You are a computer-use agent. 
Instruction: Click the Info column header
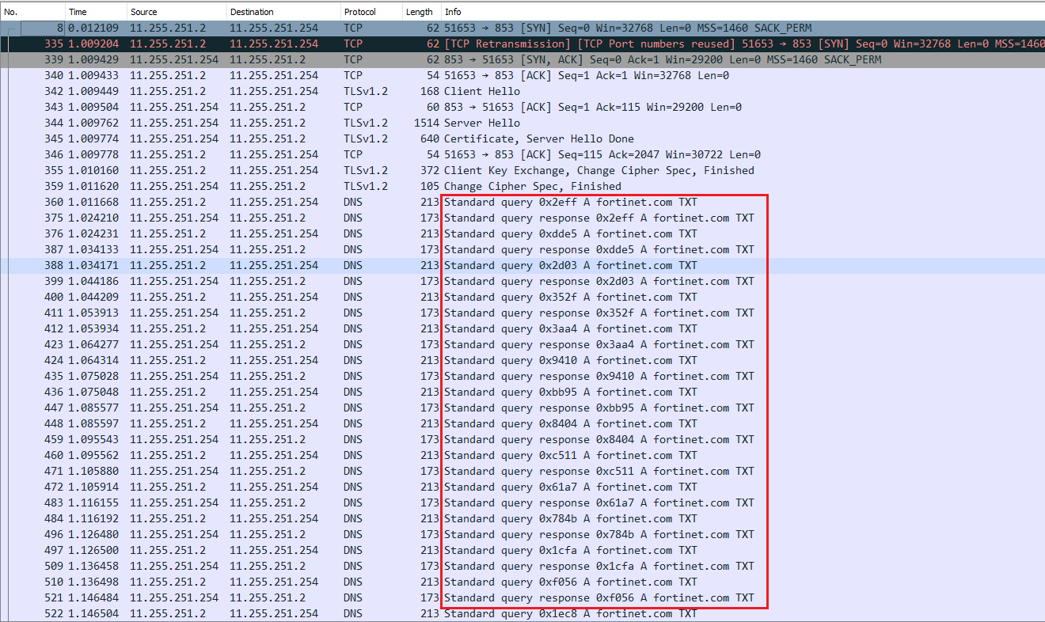pos(743,12)
